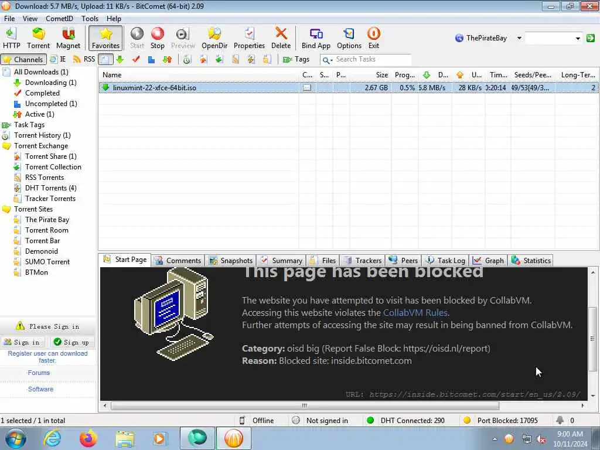Click the Sign in button
The image size is (600, 450).
tap(23, 342)
